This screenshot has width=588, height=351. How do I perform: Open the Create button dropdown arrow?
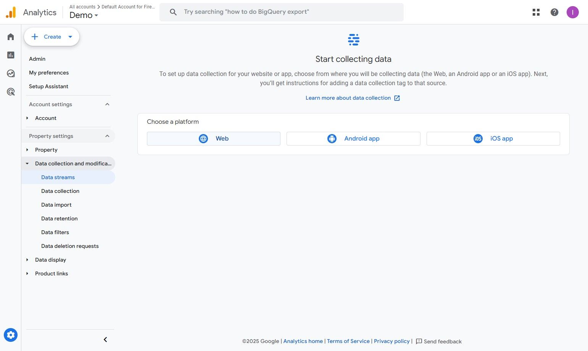pyautogui.click(x=70, y=37)
